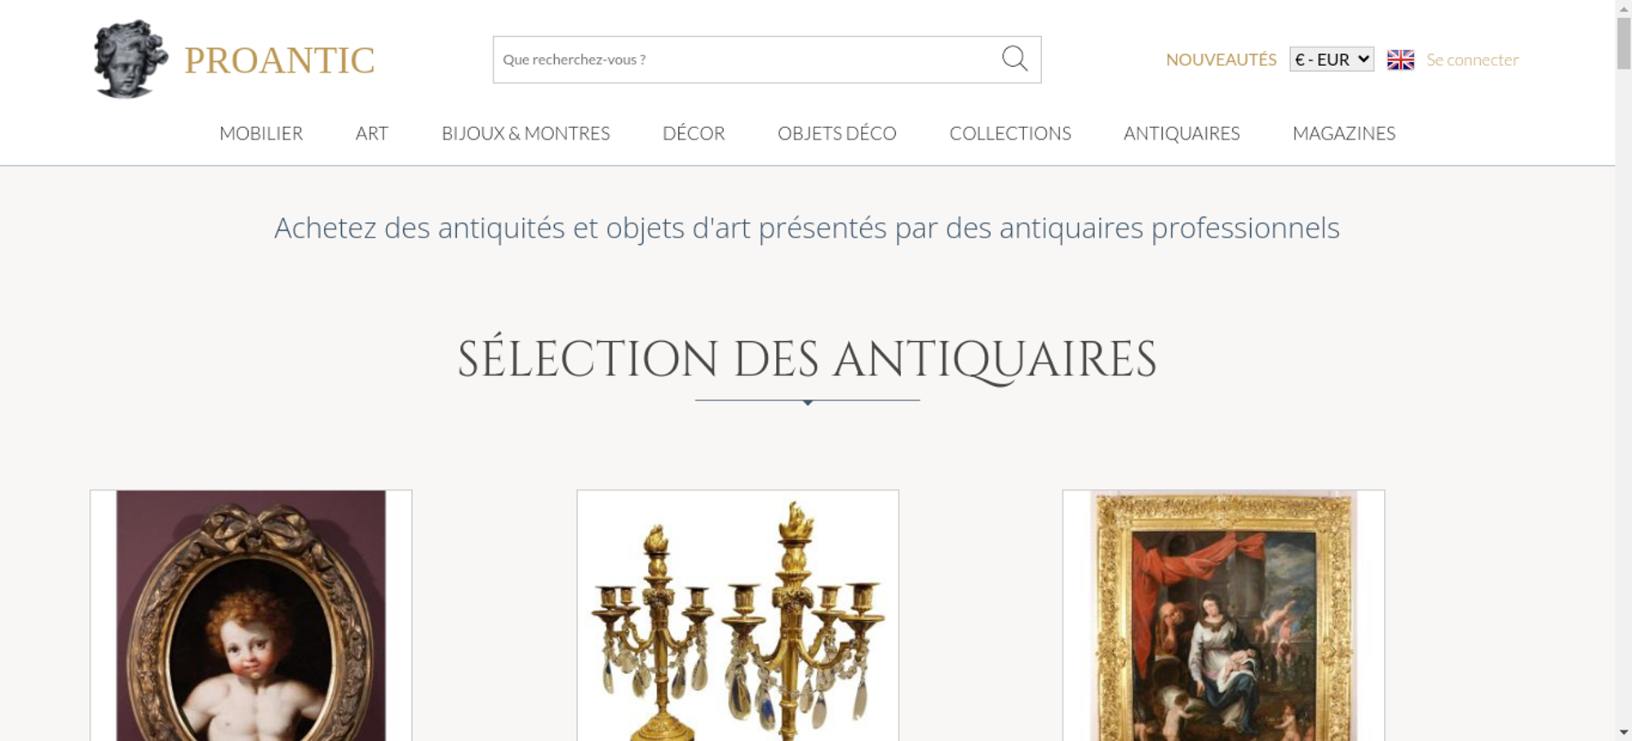Open the cherub portrait oval painting thumbnail
1632x741 pixels.
[251, 615]
